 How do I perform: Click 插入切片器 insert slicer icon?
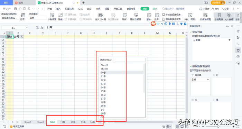[101, 17]
